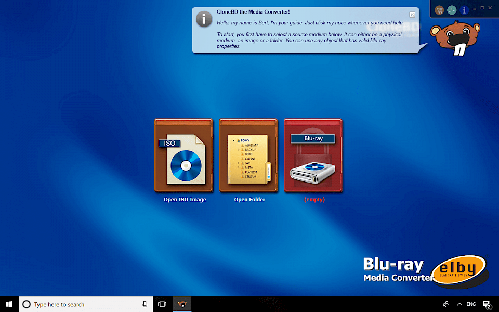Click the taskbar search microphone icon

(x=145, y=304)
